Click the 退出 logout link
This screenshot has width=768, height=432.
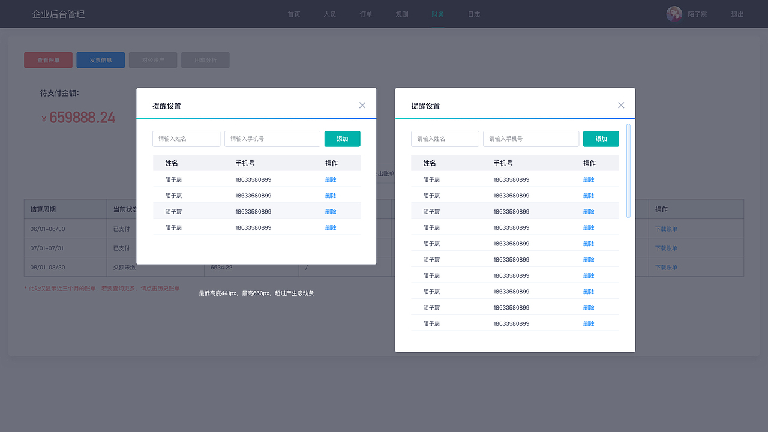pos(737,14)
